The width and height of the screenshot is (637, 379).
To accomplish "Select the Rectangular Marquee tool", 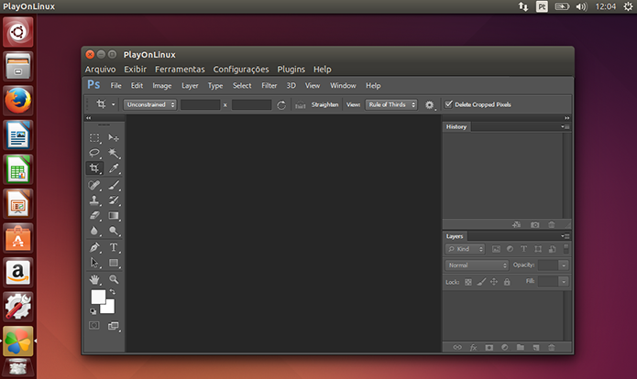I will (x=94, y=138).
